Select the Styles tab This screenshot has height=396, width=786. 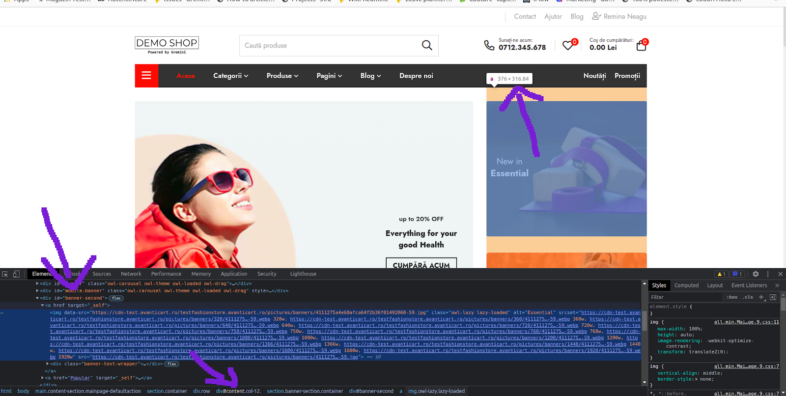[659, 285]
